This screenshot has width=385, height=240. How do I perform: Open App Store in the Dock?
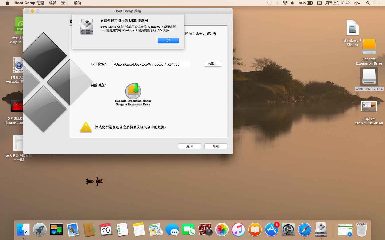point(272,229)
